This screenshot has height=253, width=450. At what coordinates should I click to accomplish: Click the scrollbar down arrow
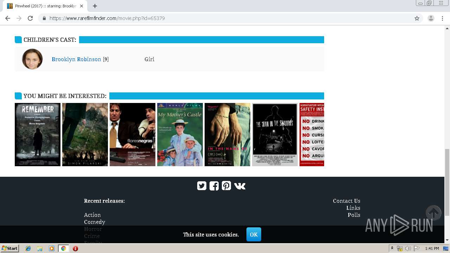(x=447, y=240)
